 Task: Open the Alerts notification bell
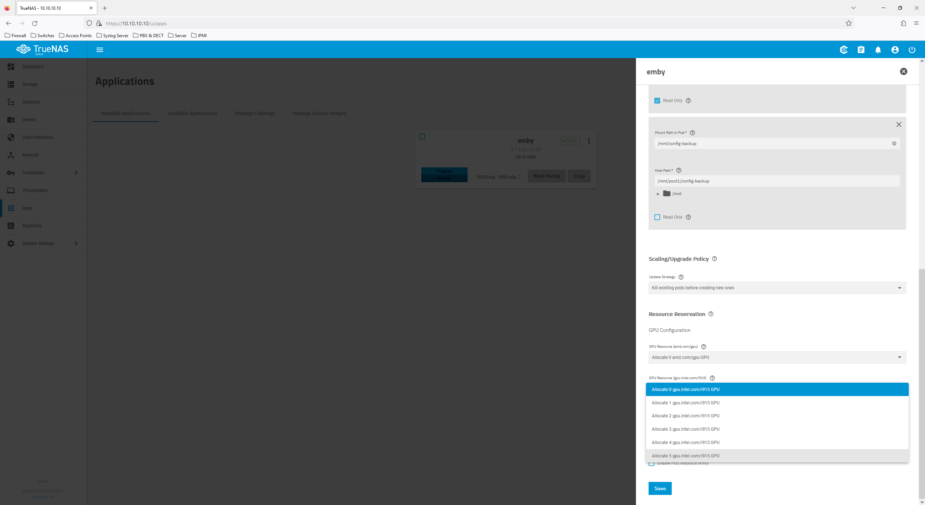[878, 50]
